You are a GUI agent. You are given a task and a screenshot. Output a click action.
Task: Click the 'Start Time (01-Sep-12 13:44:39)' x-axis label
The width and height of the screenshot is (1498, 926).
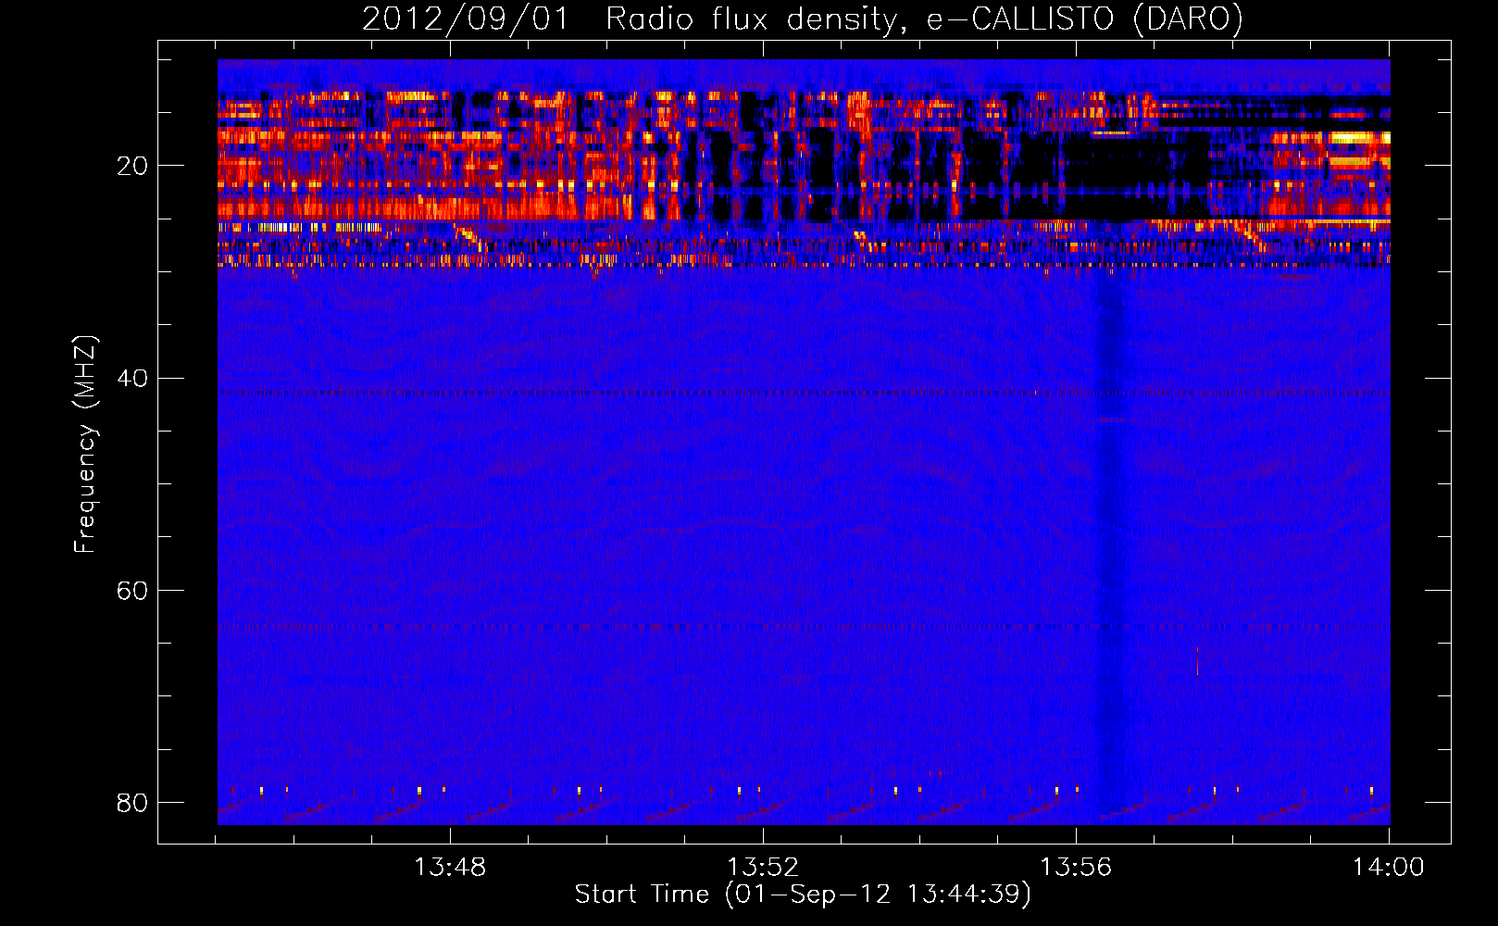[x=803, y=895]
